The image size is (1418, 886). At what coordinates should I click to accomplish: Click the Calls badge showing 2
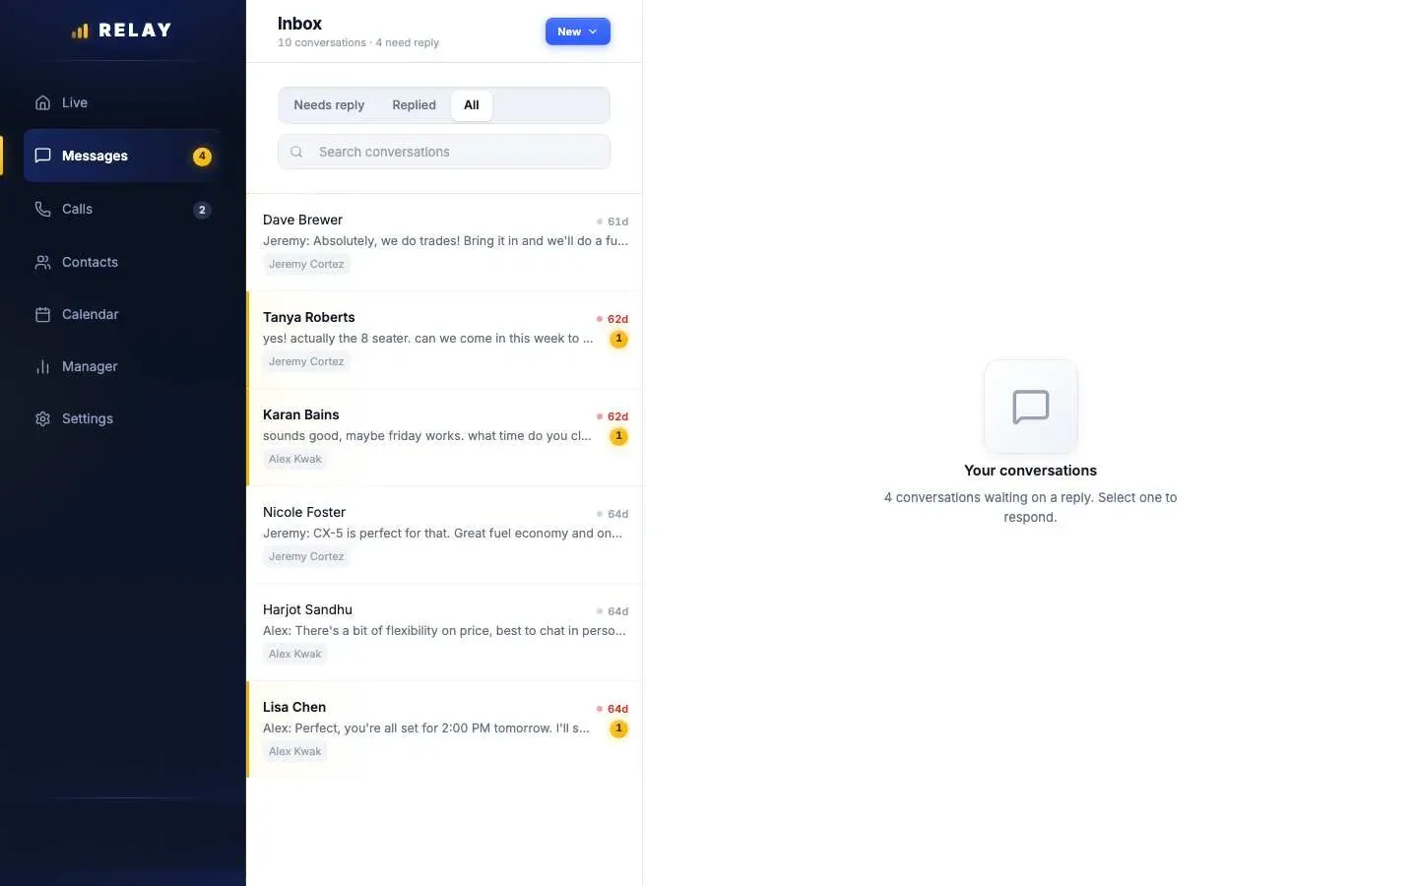click(202, 210)
